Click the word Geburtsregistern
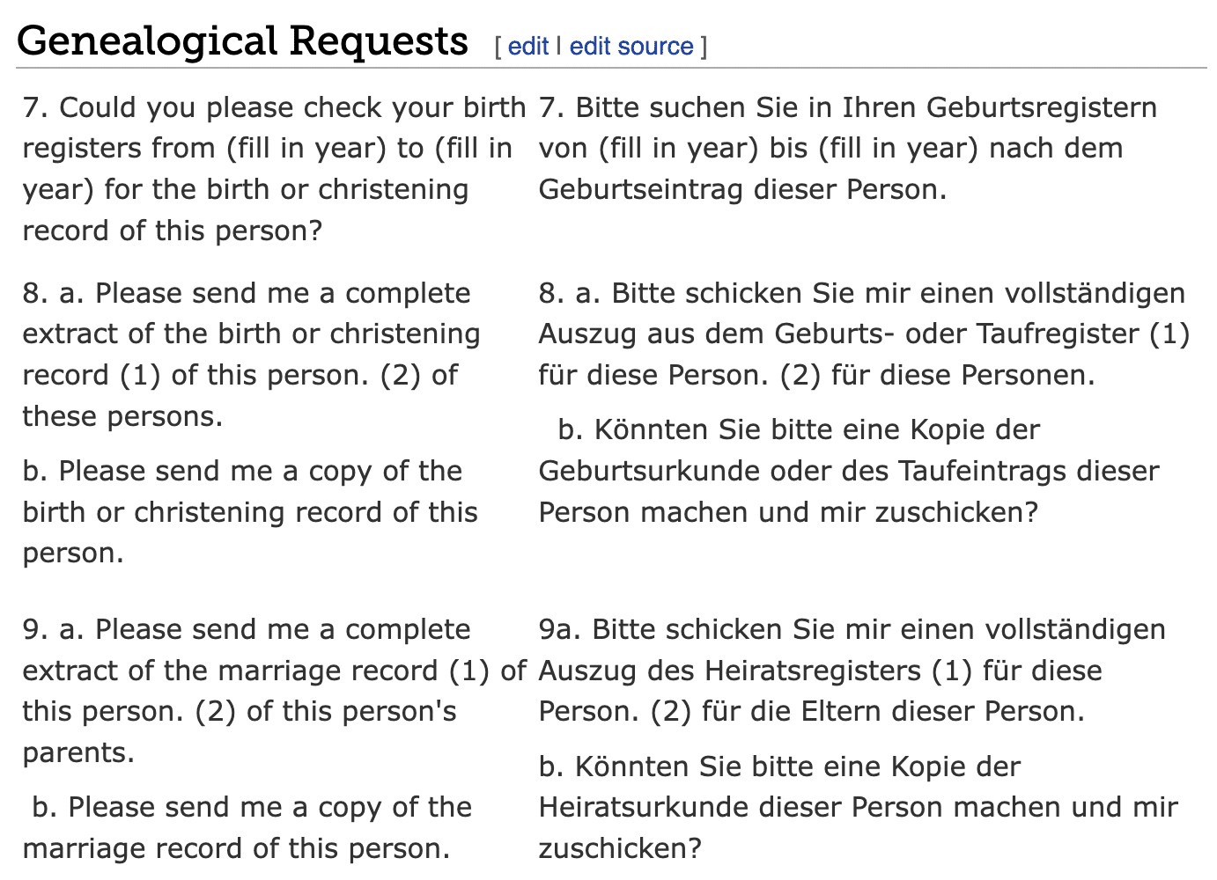The width and height of the screenshot is (1217, 880). (1042, 107)
